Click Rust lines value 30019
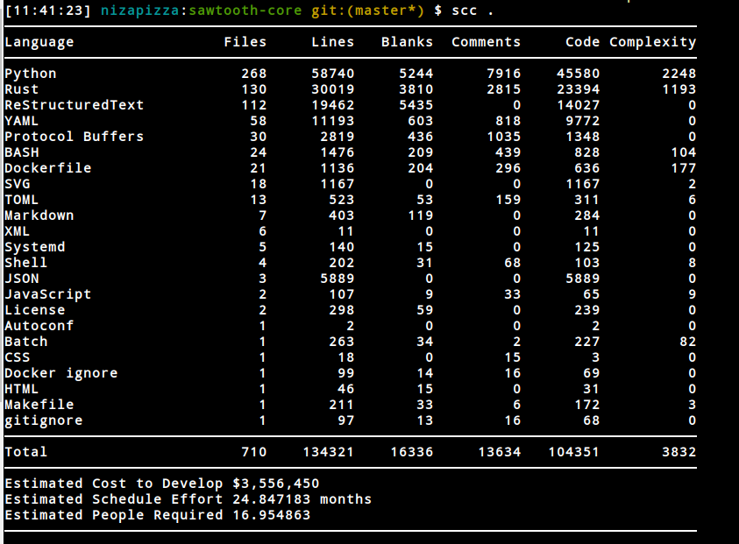The height and width of the screenshot is (544, 739). (x=333, y=89)
